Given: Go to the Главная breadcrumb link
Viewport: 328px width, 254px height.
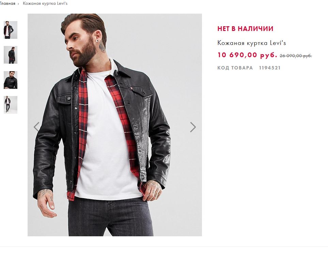Looking at the screenshot, I should pos(7,3).
